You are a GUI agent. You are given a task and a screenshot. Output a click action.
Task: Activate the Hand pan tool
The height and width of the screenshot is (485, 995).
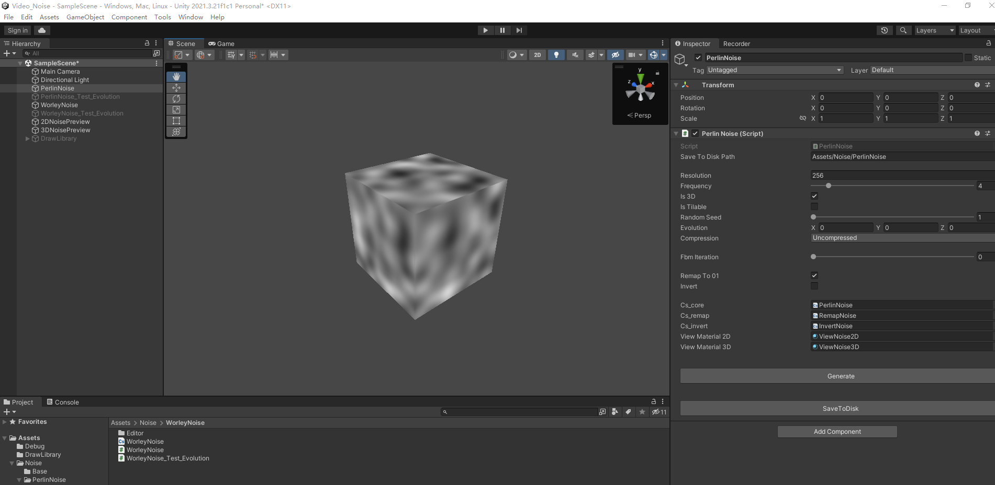176,76
